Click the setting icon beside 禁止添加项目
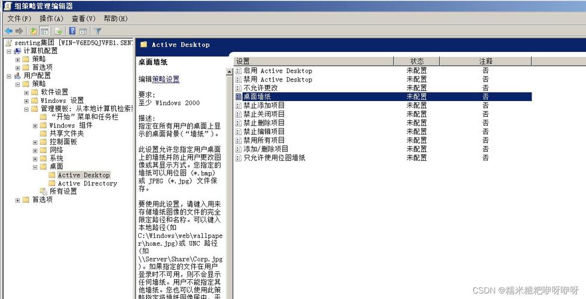The image size is (586, 299). pyautogui.click(x=239, y=105)
